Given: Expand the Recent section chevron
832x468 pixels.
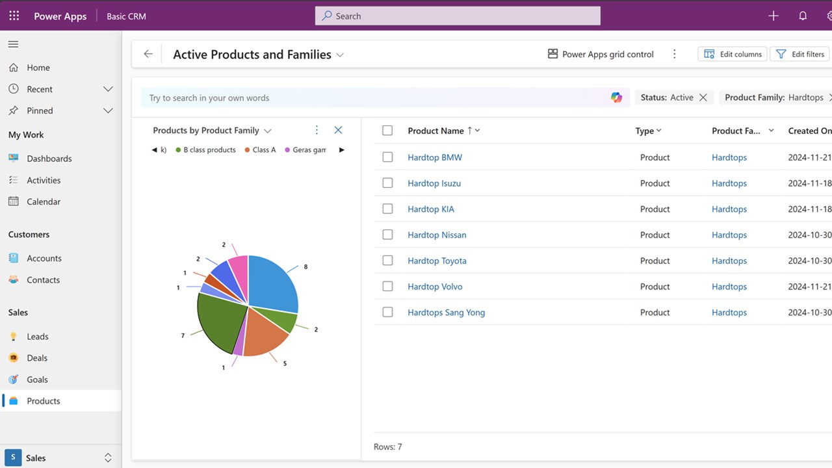Looking at the screenshot, I should click(x=108, y=89).
